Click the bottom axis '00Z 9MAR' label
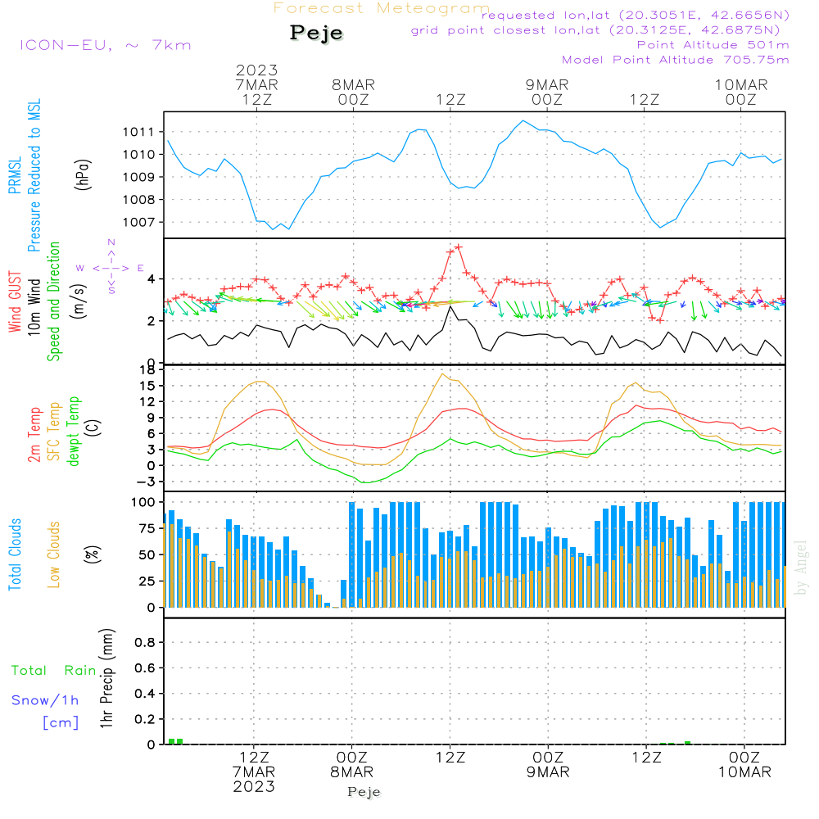Image resolution: width=819 pixels, height=819 pixels. pyautogui.click(x=548, y=765)
